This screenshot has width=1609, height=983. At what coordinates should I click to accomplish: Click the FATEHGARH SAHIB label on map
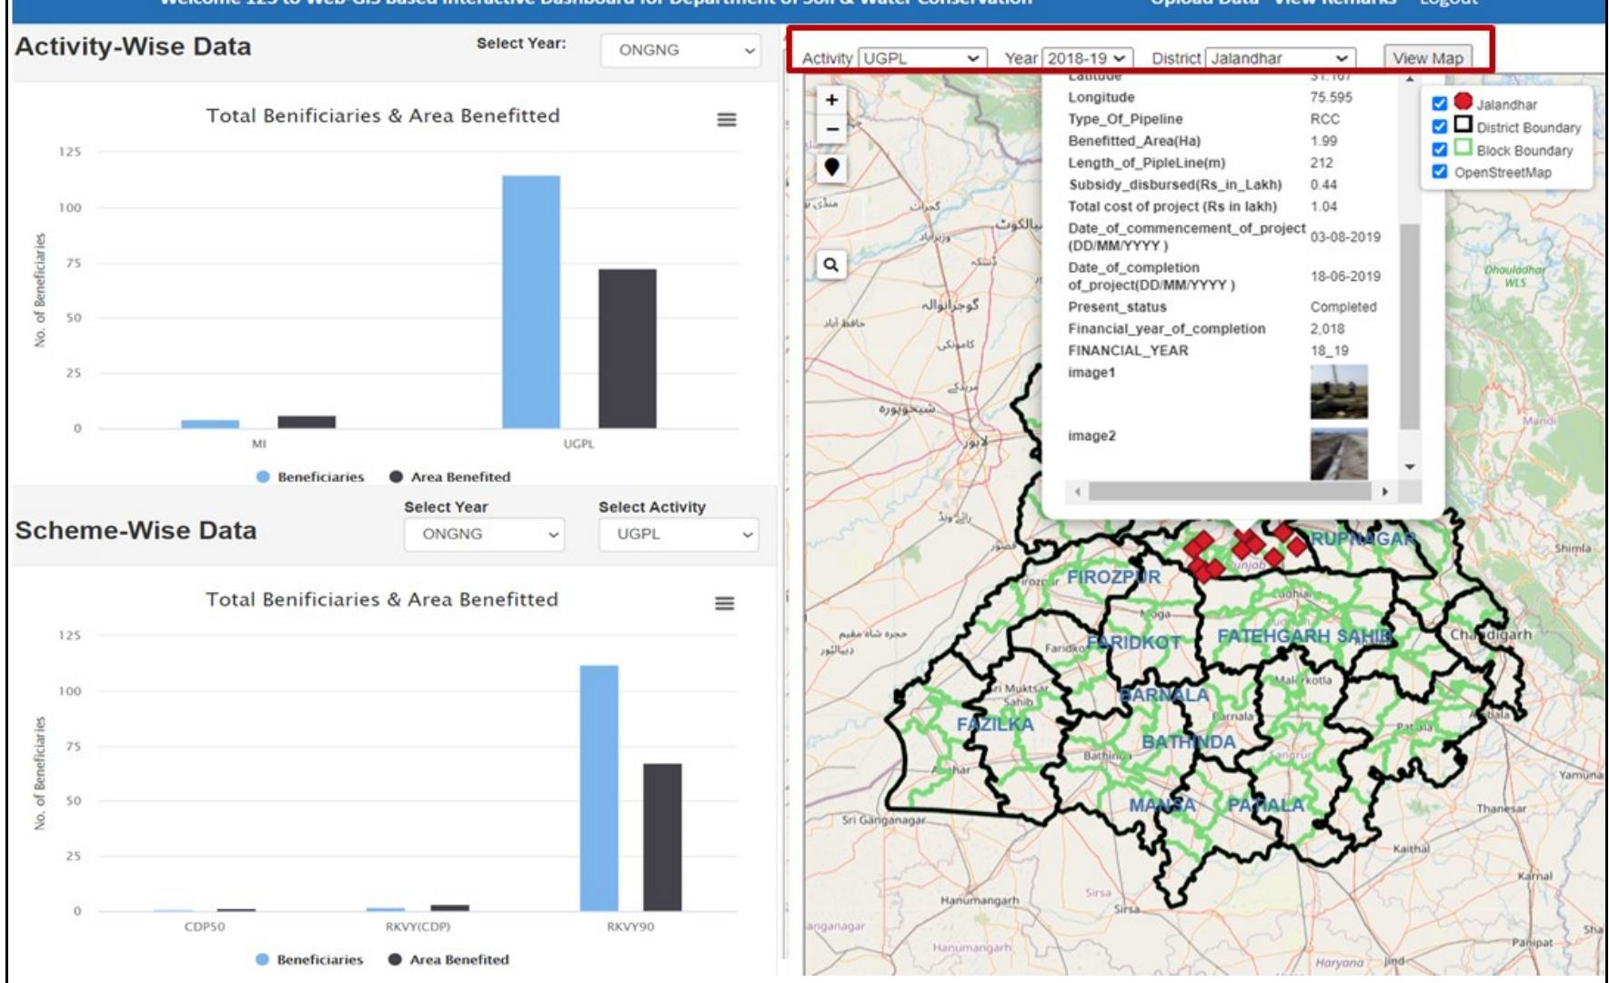pyautogui.click(x=1304, y=637)
